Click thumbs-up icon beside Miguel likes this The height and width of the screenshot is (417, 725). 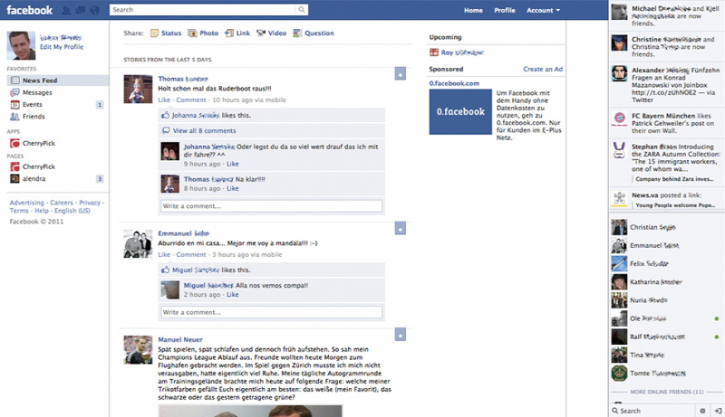[x=165, y=270]
